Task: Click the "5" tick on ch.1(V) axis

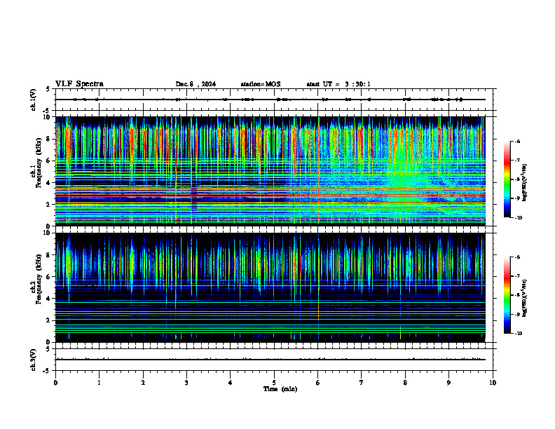Action: (x=48, y=89)
